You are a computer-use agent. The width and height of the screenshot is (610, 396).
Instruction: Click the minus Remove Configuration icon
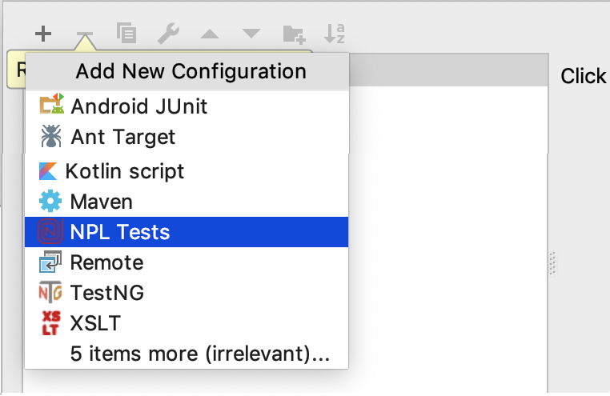(x=85, y=35)
